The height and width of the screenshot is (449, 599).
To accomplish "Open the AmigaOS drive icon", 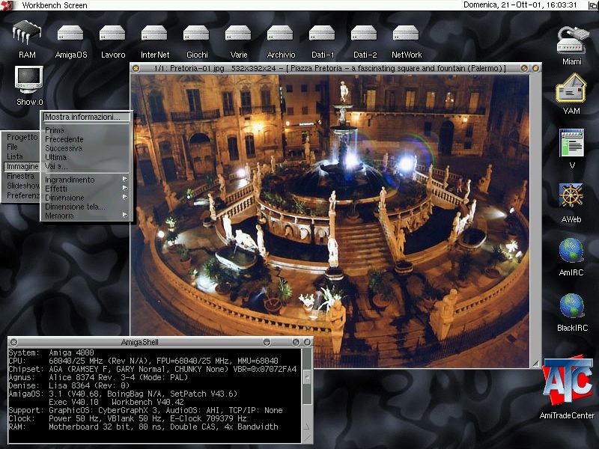I will click(70, 34).
